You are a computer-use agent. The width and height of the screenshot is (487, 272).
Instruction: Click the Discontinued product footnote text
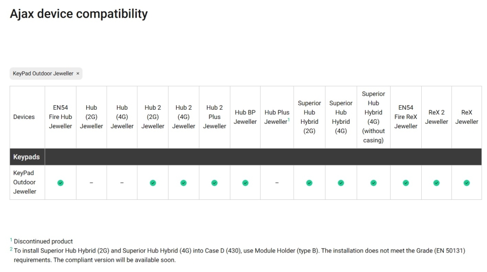click(x=43, y=241)
